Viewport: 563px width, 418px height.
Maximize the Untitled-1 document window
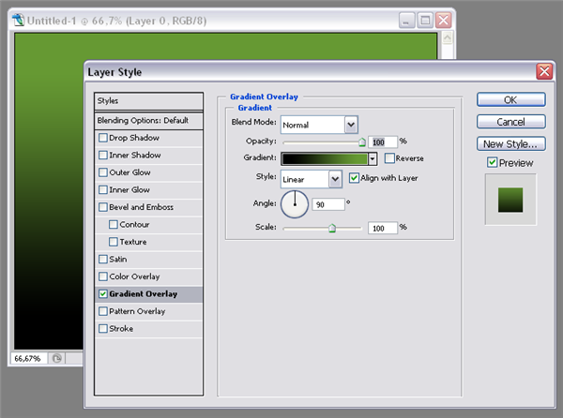coord(425,19)
